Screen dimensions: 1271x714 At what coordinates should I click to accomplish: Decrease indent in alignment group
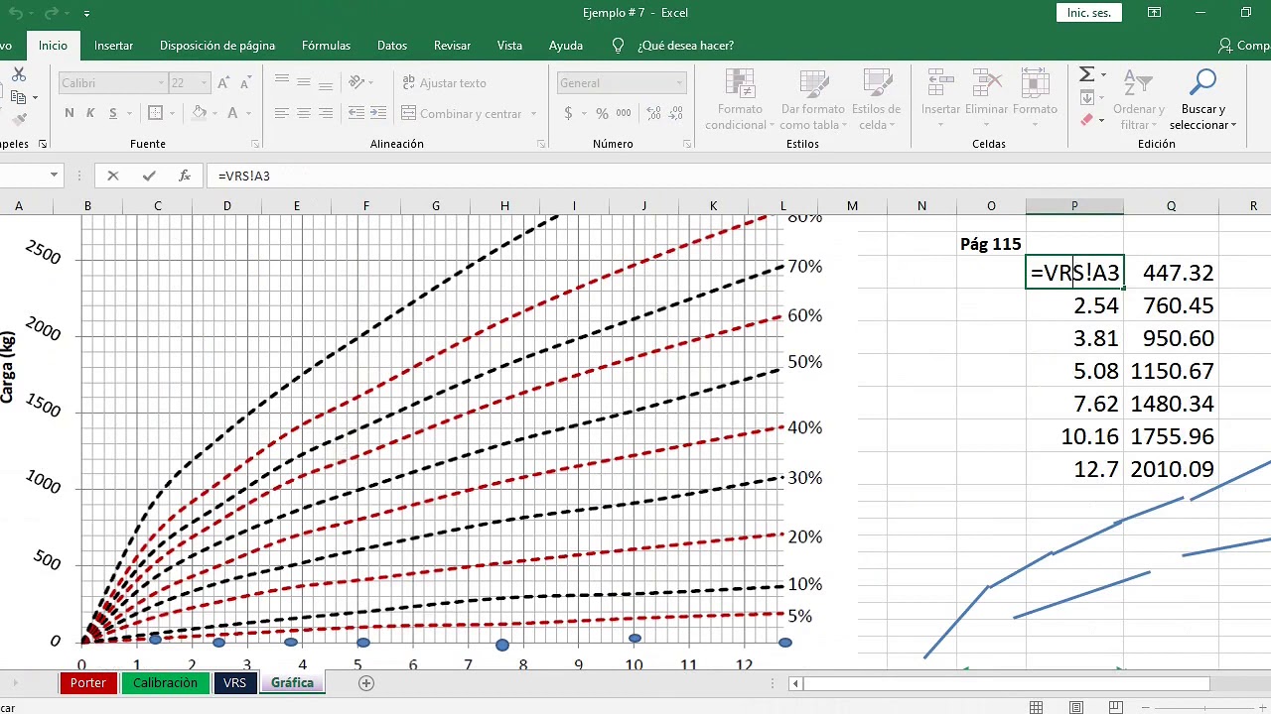(x=356, y=114)
